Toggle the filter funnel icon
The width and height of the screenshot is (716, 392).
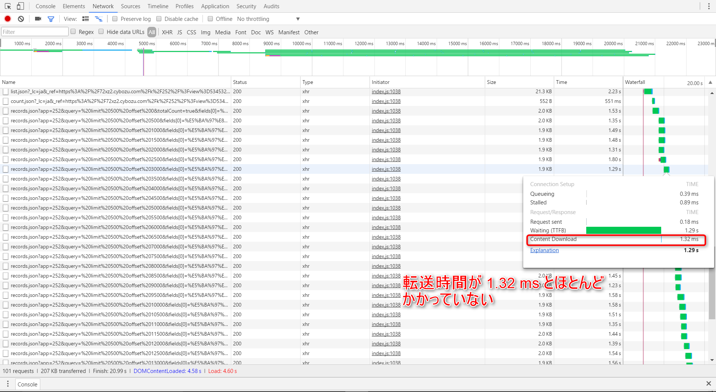tap(51, 19)
